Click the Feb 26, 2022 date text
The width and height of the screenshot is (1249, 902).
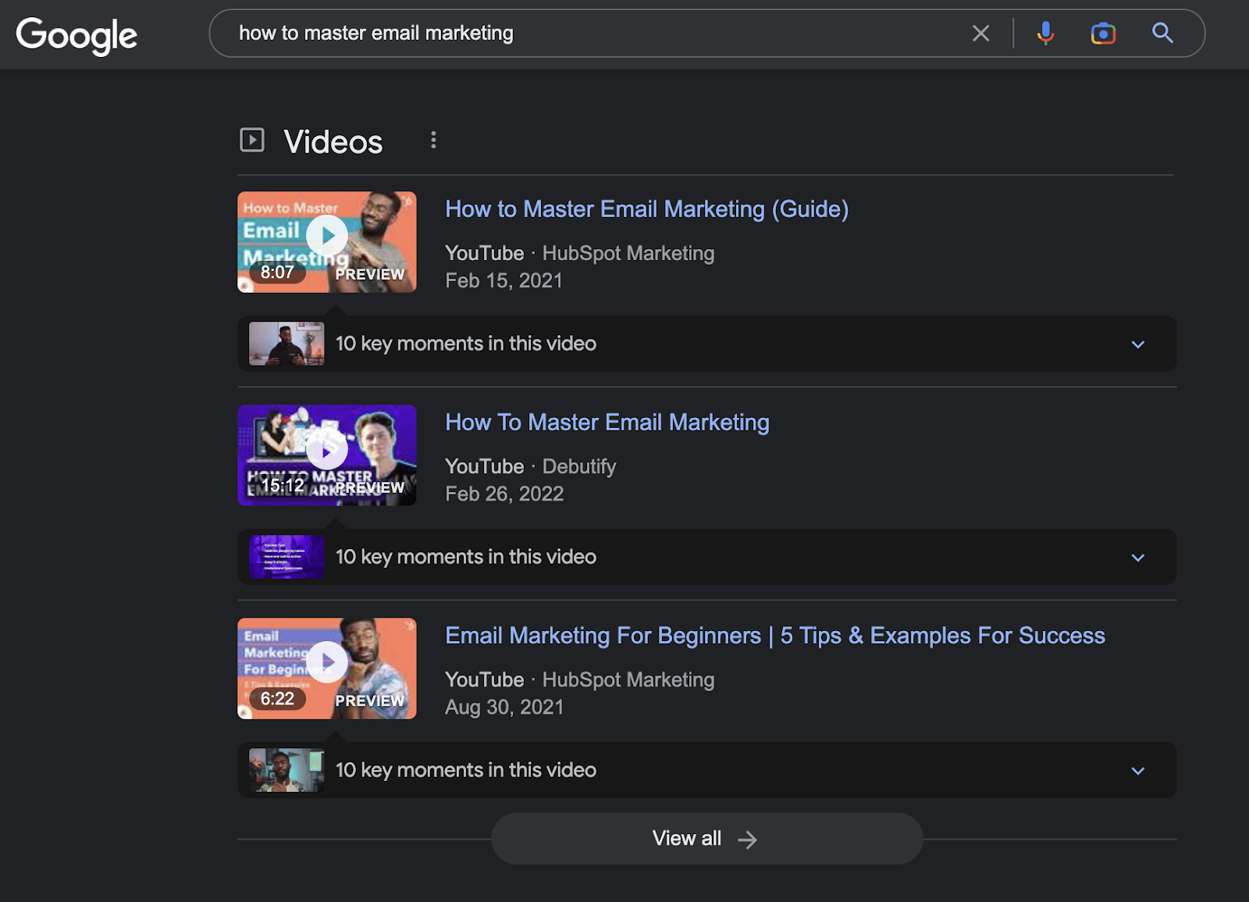click(x=504, y=494)
